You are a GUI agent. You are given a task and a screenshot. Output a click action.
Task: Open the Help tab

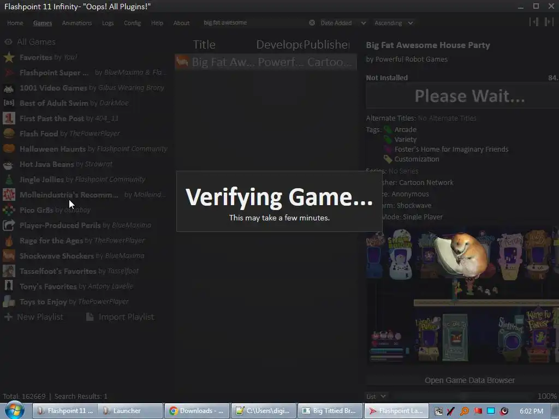coord(157,23)
